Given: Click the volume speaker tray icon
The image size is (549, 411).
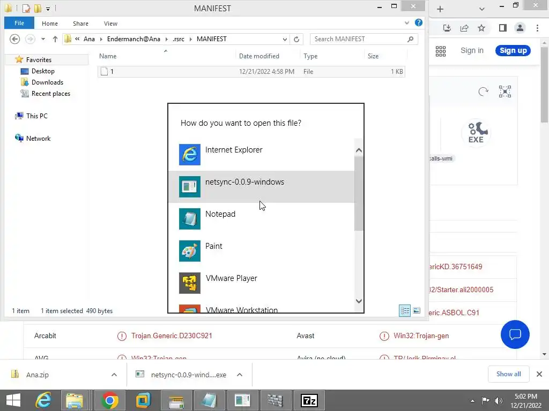Looking at the screenshot, I should point(499,401).
